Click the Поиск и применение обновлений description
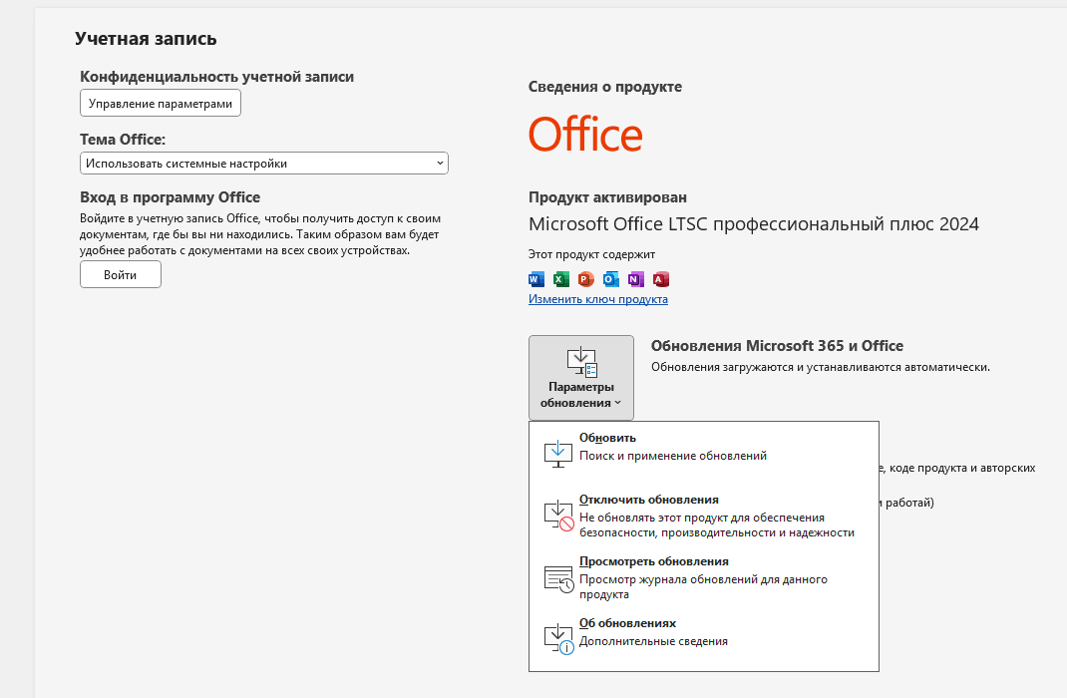 tap(673, 456)
